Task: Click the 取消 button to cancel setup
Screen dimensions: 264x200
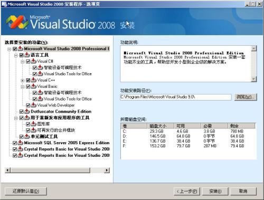Action: (x=243, y=191)
